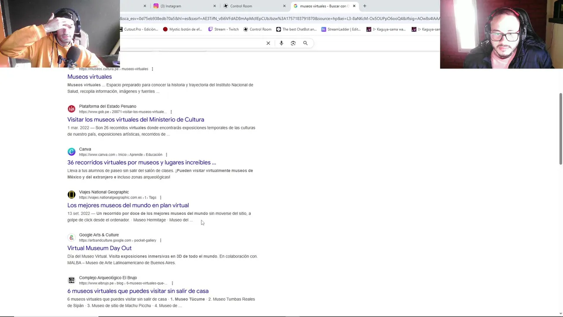Close the Control Room tab
The height and width of the screenshot is (317, 563).
click(x=284, y=6)
